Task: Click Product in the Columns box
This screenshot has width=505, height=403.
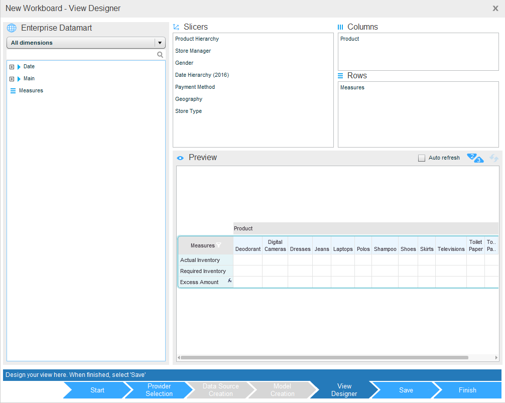Action: [x=349, y=39]
